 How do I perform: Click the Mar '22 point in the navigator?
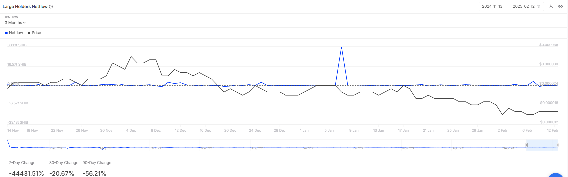(x=206, y=148)
